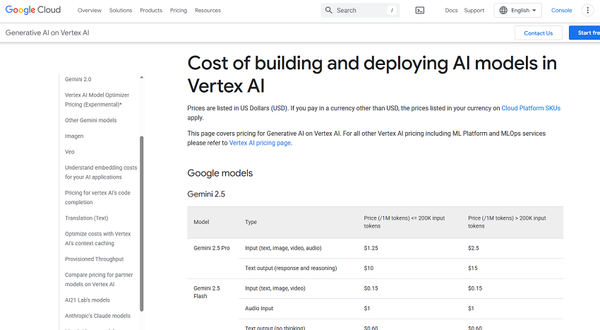Follow the Vertex AI pricing page link
The height and width of the screenshot is (330, 600).
260,143
